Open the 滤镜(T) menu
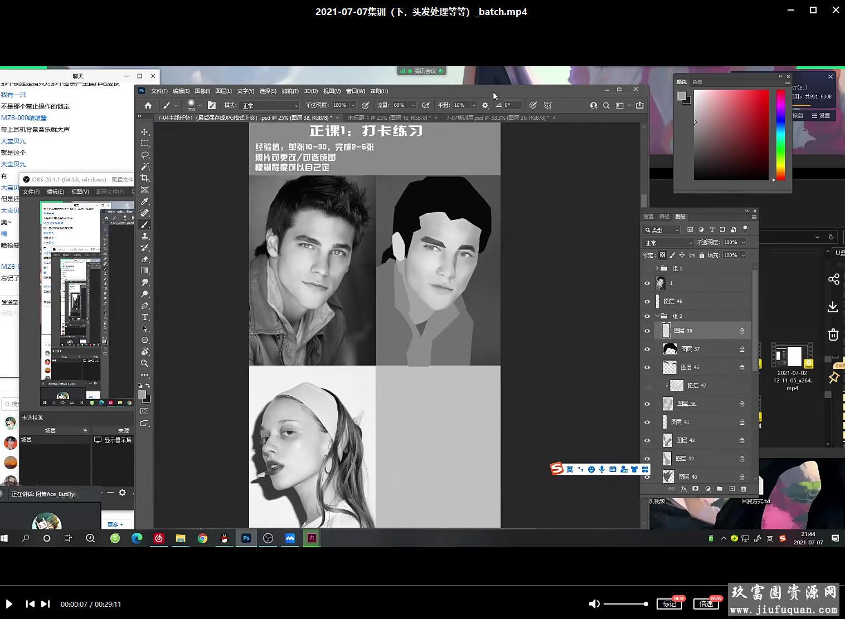 pos(290,91)
